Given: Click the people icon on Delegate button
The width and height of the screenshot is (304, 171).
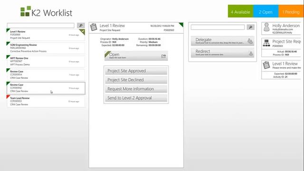Looking at the screenshot, I should pos(250,41).
